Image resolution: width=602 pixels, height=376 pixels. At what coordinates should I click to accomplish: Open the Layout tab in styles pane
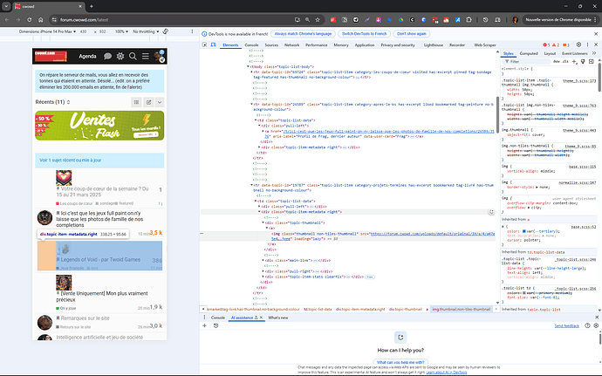(550, 53)
